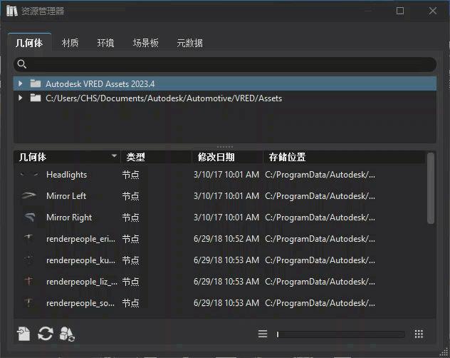Sort by the 修改日期 column header
Viewport: 450px width, 358px height.
coord(227,157)
